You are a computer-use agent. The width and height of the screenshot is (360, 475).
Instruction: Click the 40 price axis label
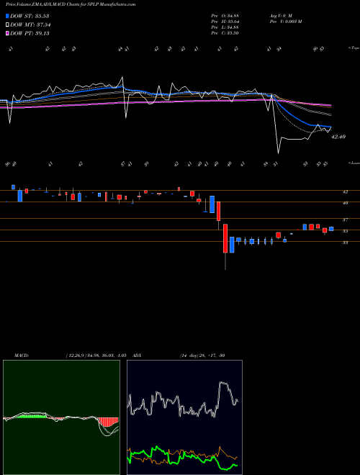345,203
